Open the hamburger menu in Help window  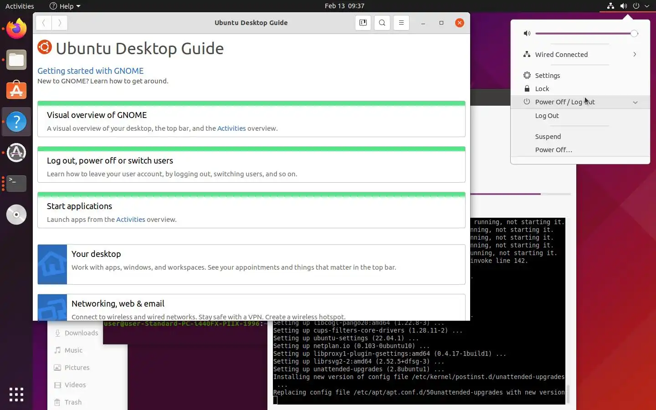point(401,23)
